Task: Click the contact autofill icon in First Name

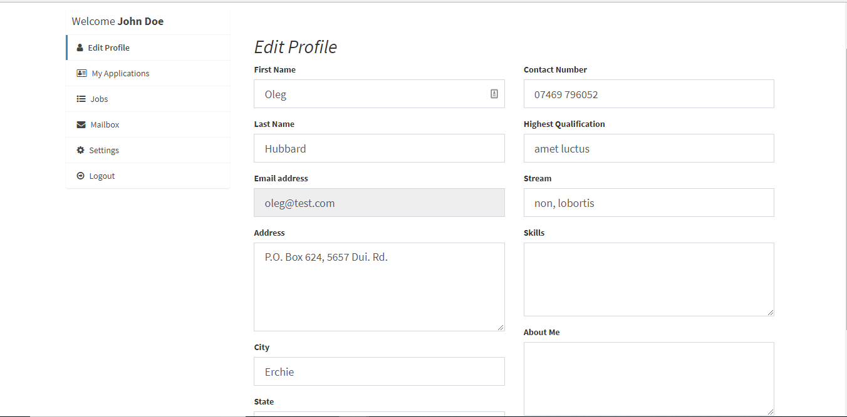Action: click(494, 94)
